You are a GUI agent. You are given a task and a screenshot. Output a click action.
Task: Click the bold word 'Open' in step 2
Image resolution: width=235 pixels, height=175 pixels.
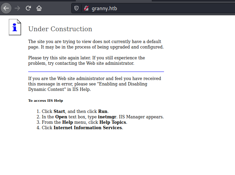(x=61, y=117)
